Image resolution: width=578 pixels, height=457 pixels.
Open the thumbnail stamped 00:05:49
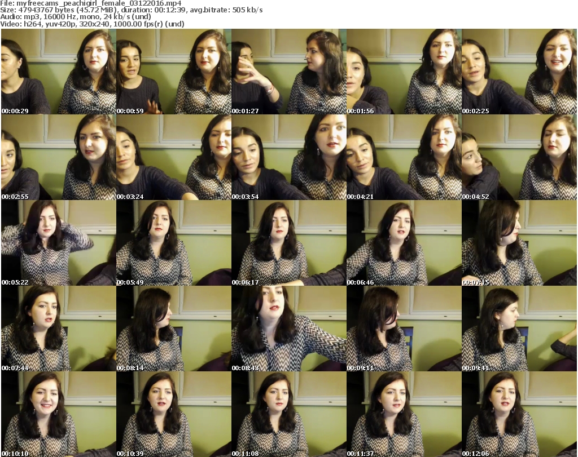click(174, 243)
